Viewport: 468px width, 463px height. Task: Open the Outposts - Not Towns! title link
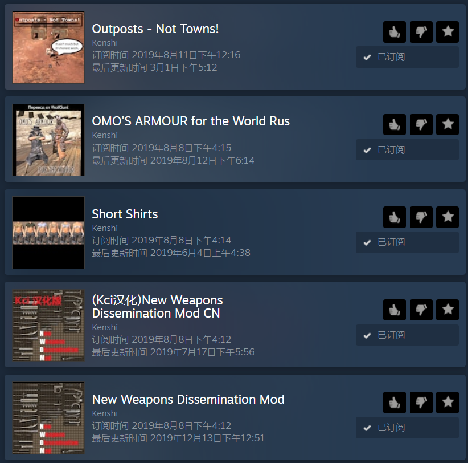coord(155,29)
